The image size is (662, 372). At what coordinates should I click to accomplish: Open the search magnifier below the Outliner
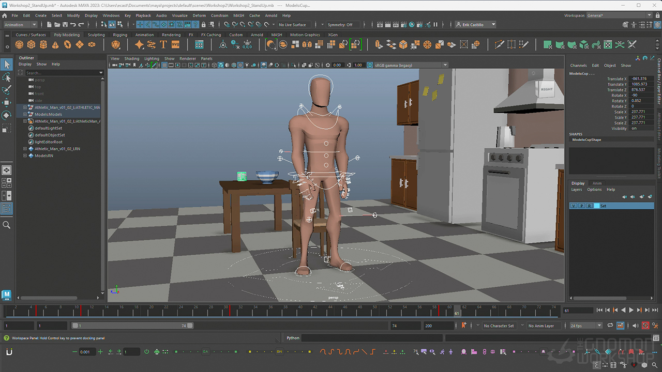pyautogui.click(x=7, y=225)
